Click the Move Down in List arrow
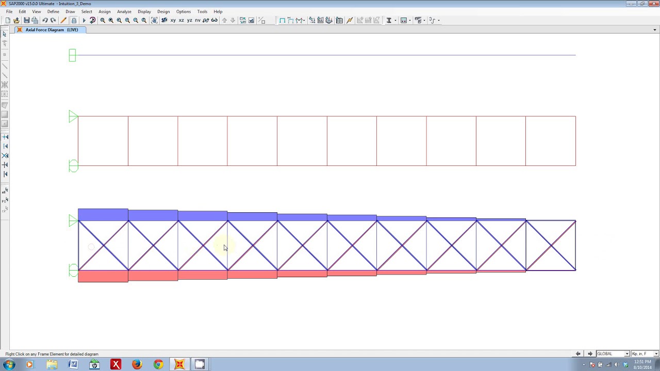Image resolution: width=660 pixels, height=371 pixels. coord(233,21)
